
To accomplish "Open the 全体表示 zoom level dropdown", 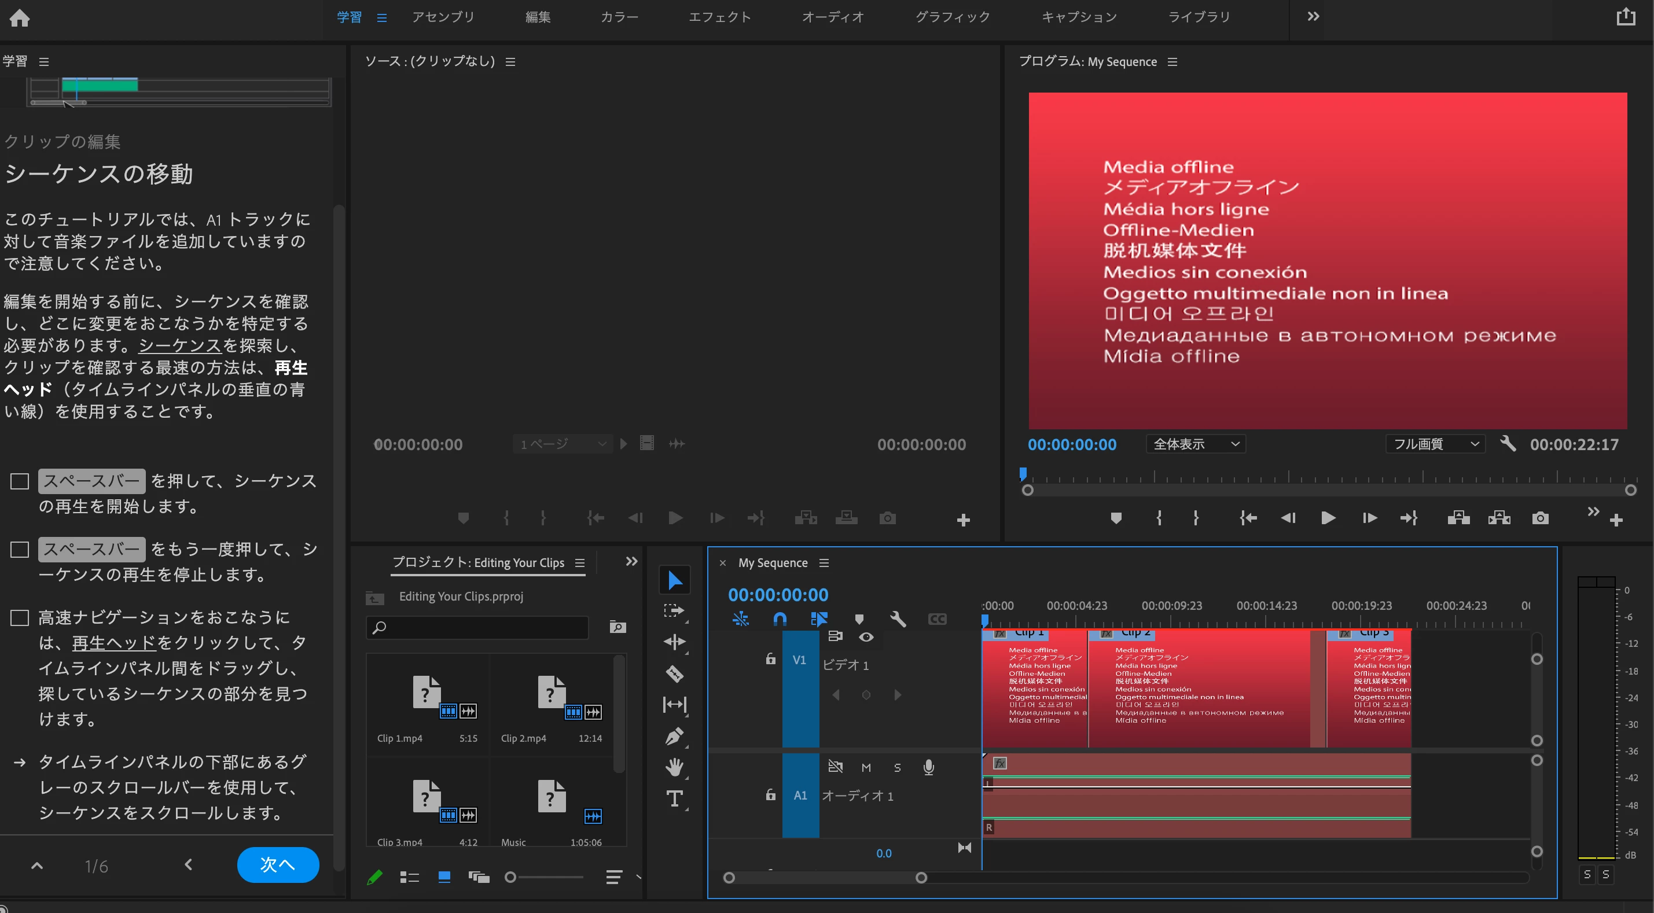I will [1196, 444].
